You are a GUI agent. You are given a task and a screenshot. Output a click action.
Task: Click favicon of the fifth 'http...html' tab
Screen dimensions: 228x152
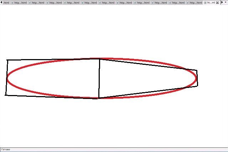pyautogui.click(x=83, y=2)
